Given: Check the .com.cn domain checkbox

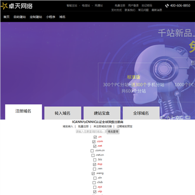Looking at the screenshot, I should coord(92,151).
